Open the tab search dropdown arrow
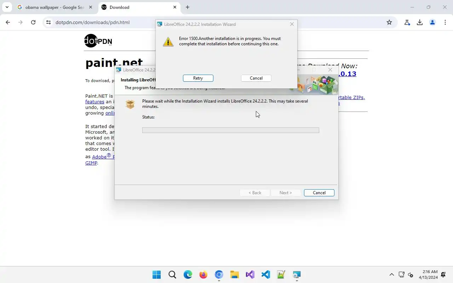 [7, 7]
